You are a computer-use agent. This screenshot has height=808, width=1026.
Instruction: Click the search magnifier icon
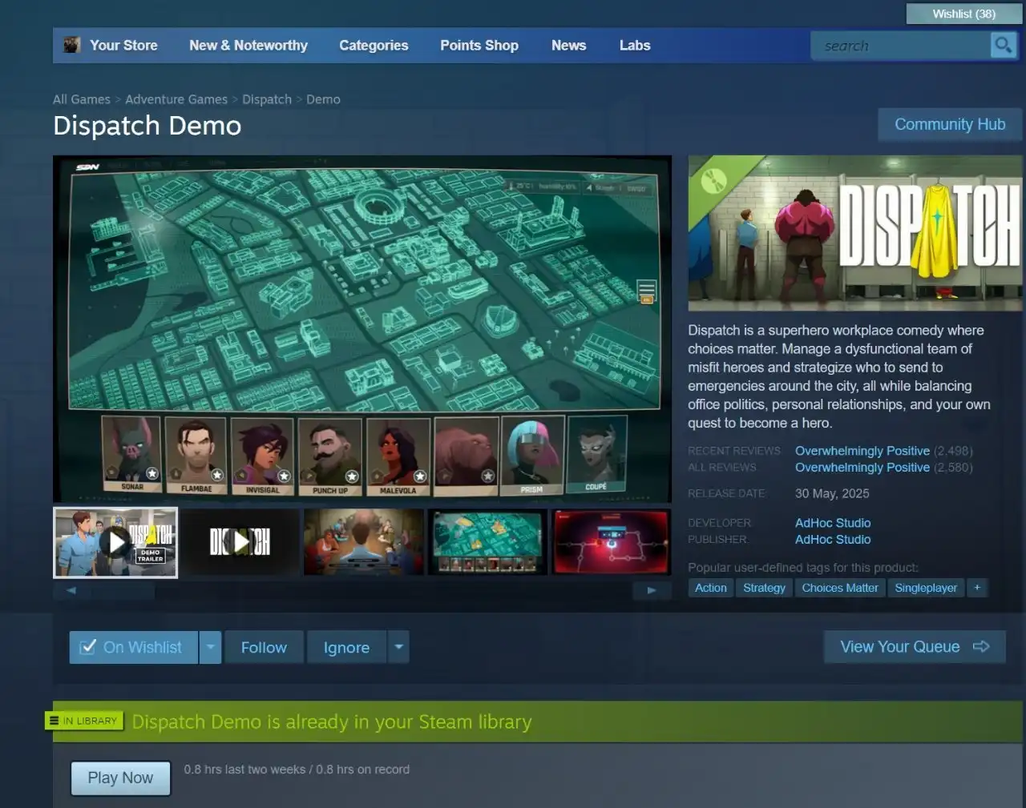pyautogui.click(x=1003, y=45)
